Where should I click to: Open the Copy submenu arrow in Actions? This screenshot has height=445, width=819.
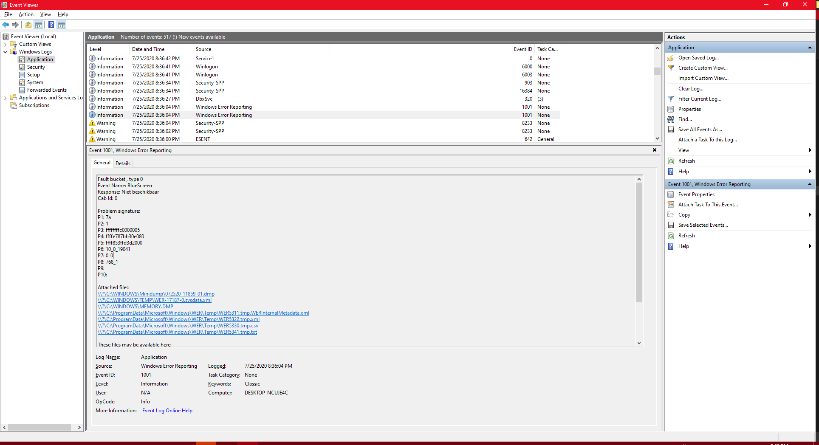pos(810,215)
